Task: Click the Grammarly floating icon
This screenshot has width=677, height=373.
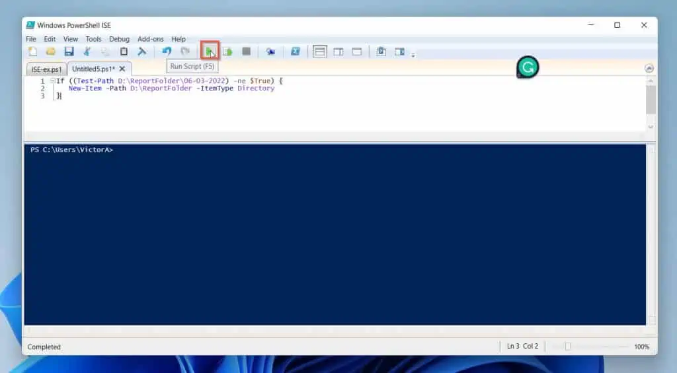Action: tap(528, 67)
